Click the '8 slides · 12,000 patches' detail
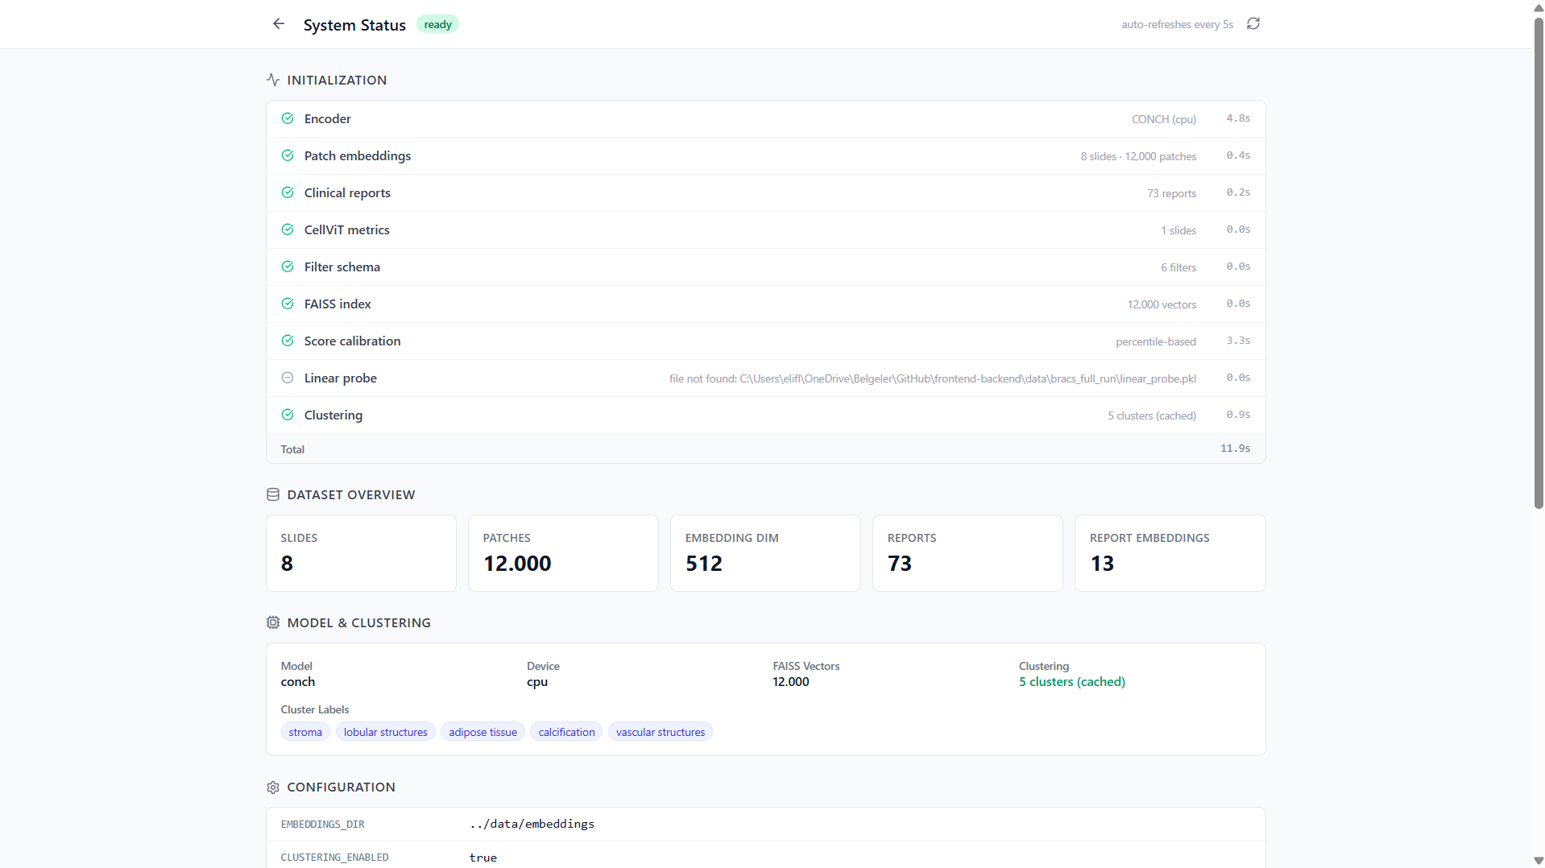Screen dimensions: 1545x868 [x=1138, y=156]
